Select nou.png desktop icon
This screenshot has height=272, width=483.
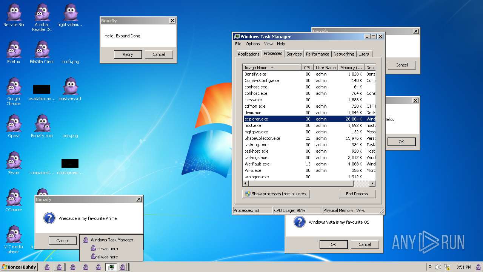click(x=70, y=135)
